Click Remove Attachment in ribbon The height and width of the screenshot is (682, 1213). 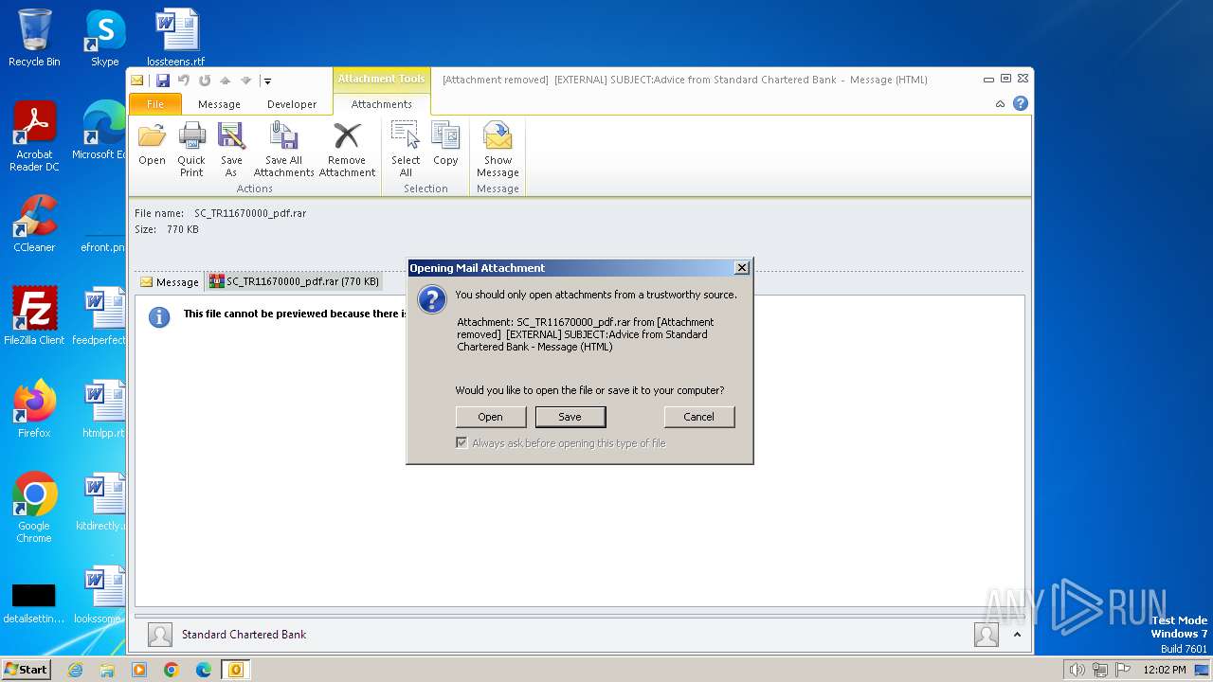pyautogui.click(x=347, y=149)
